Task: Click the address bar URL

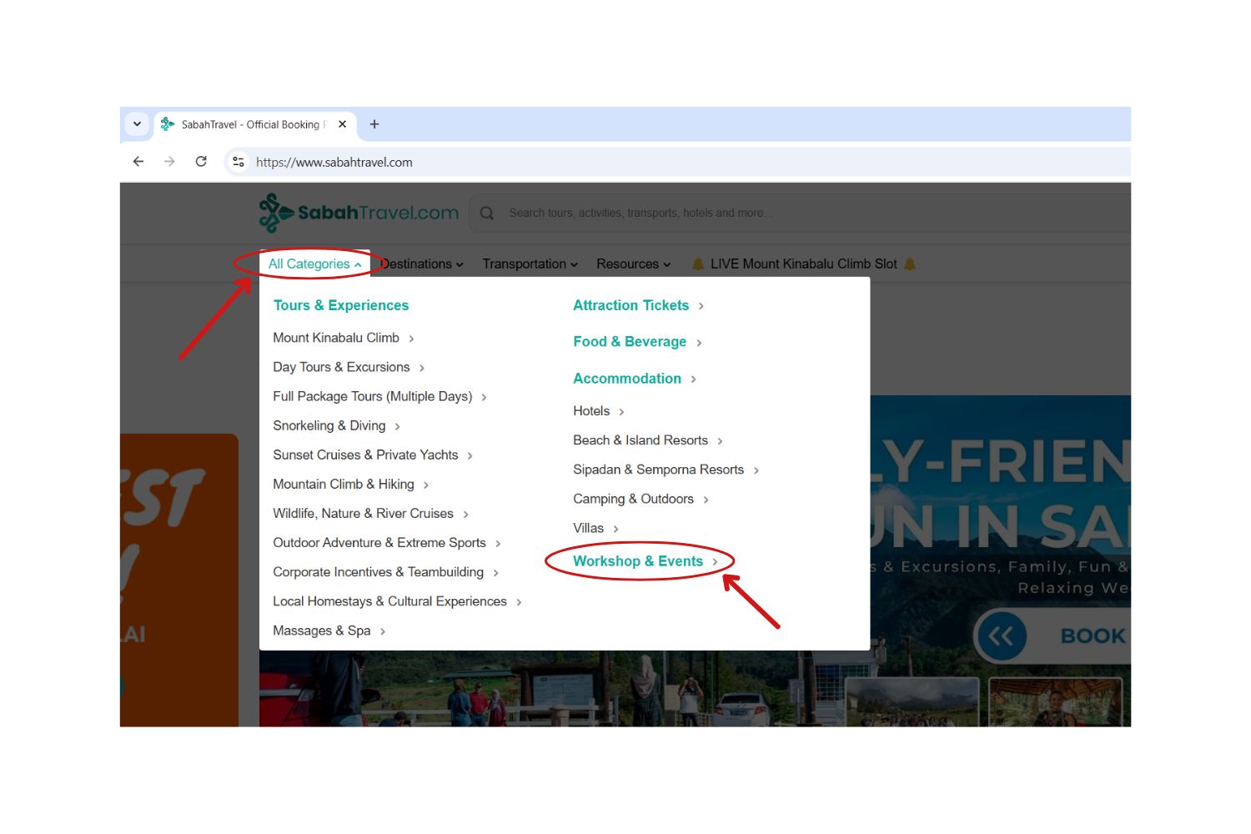Action: pos(334,163)
